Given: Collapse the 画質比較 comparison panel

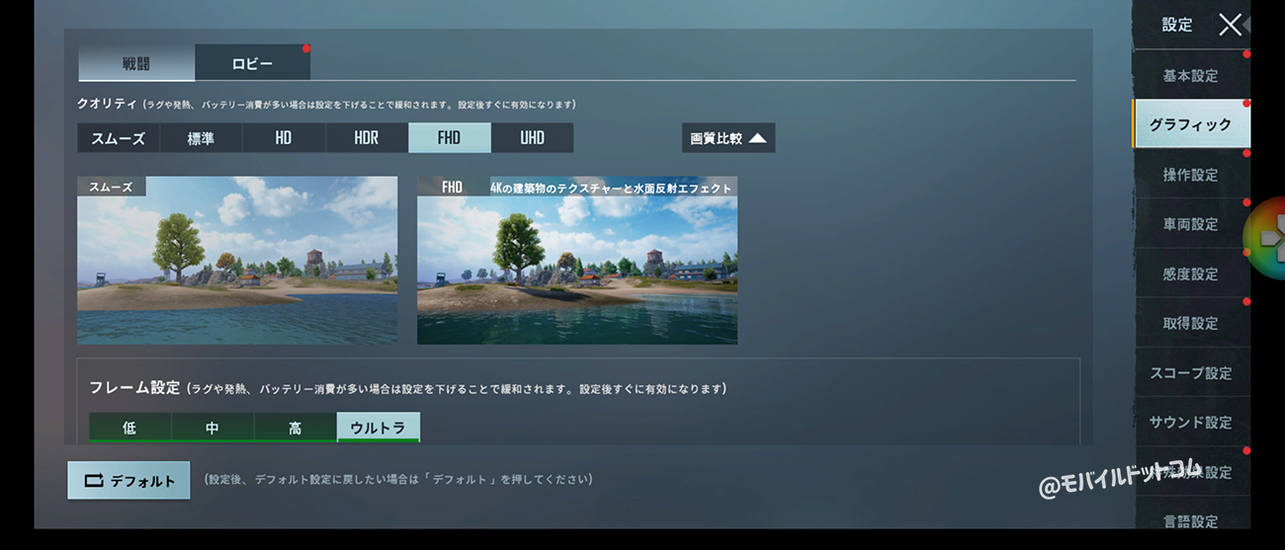Looking at the screenshot, I should 728,138.
